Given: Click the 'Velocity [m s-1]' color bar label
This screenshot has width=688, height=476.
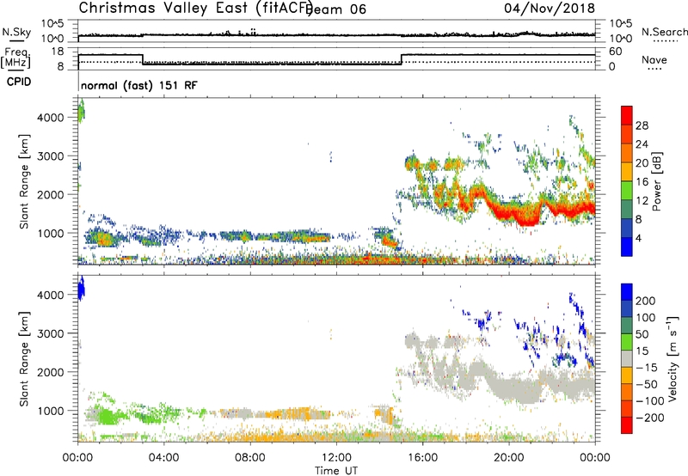Looking at the screenshot, I should (x=673, y=358).
